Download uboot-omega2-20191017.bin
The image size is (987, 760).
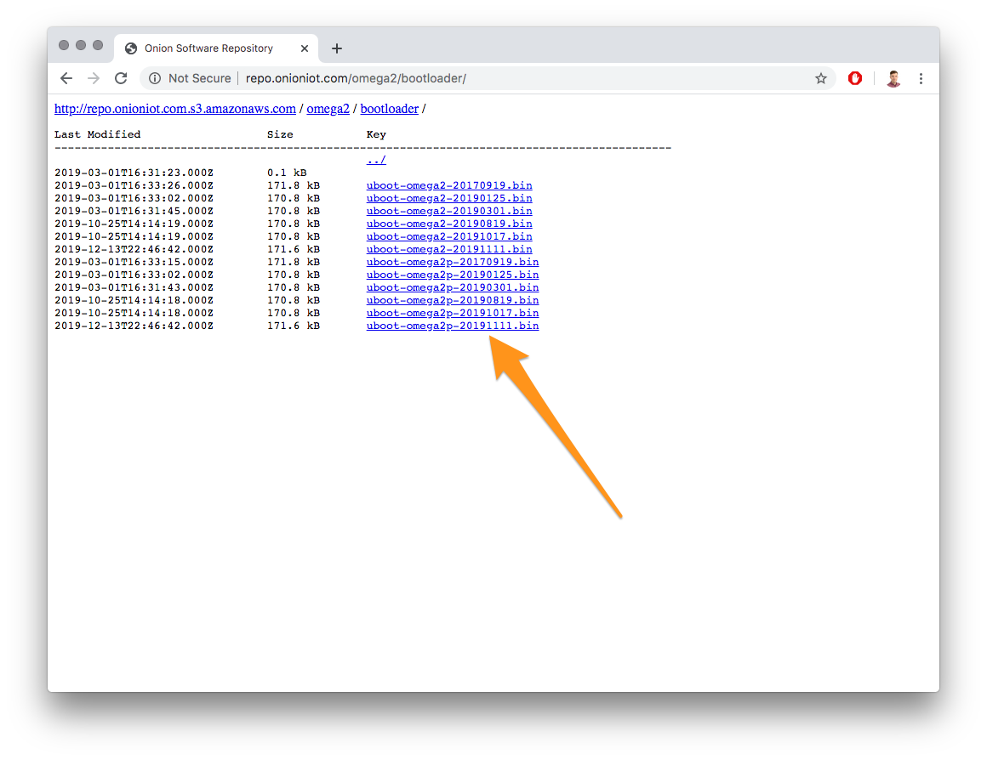point(449,236)
